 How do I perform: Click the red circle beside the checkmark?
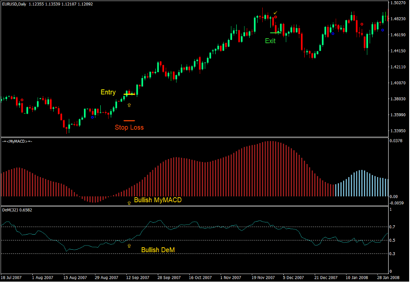(x=276, y=17)
